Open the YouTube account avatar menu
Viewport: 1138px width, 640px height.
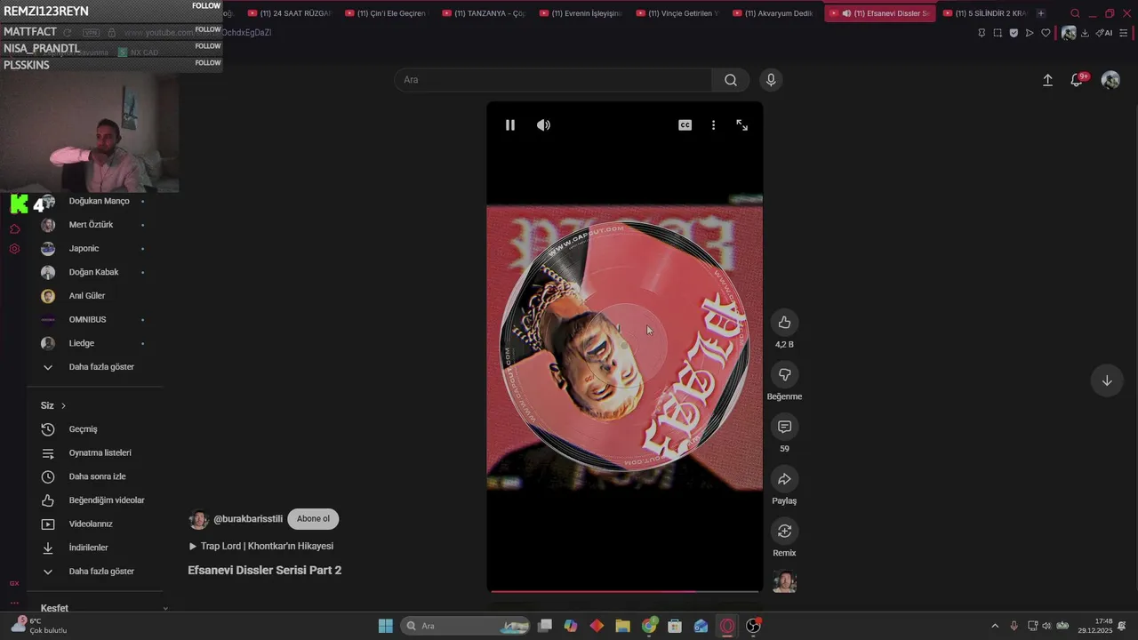(1110, 80)
